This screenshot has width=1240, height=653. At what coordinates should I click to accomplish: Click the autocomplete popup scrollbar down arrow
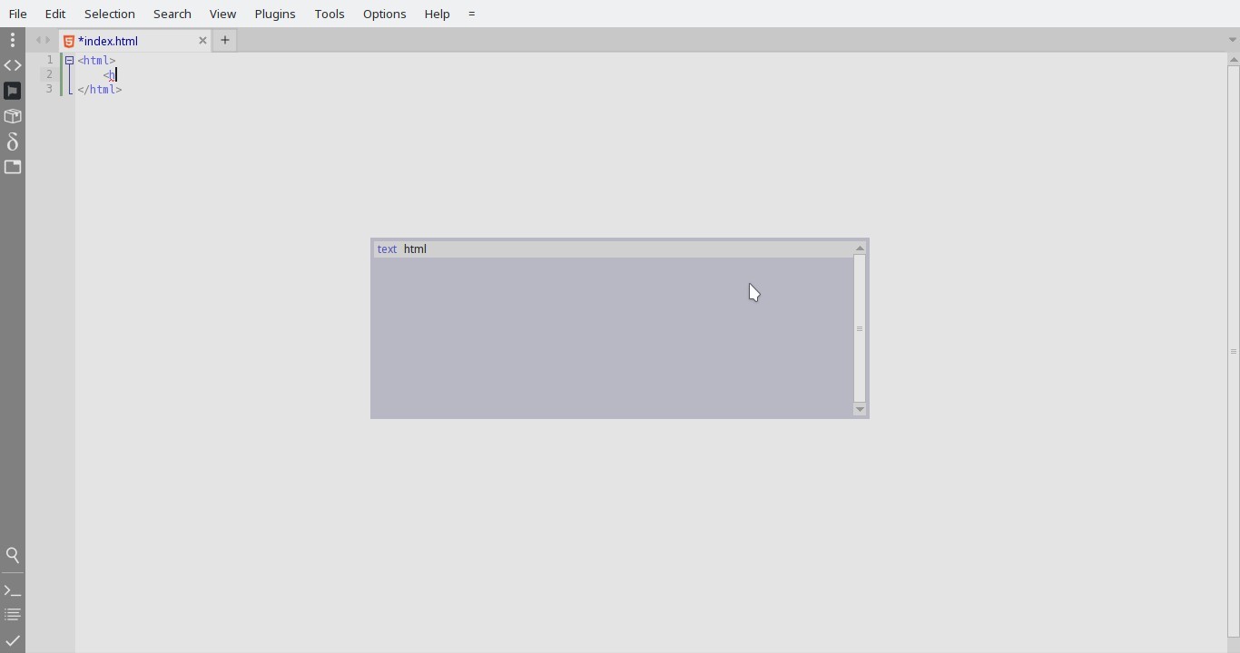[x=861, y=411]
